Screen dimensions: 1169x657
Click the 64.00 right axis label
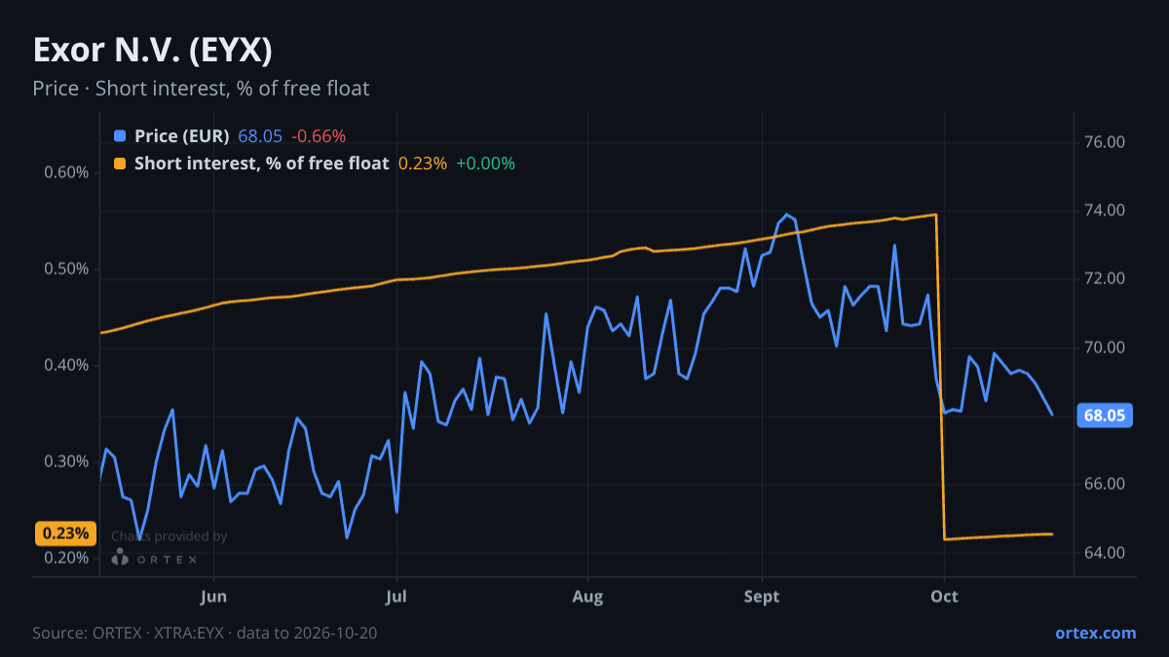[1105, 553]
